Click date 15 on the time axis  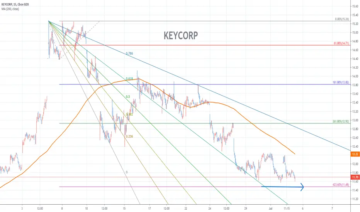[124, 209]
